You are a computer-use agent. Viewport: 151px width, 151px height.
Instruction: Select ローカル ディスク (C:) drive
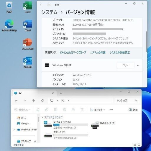click(66, 125)
